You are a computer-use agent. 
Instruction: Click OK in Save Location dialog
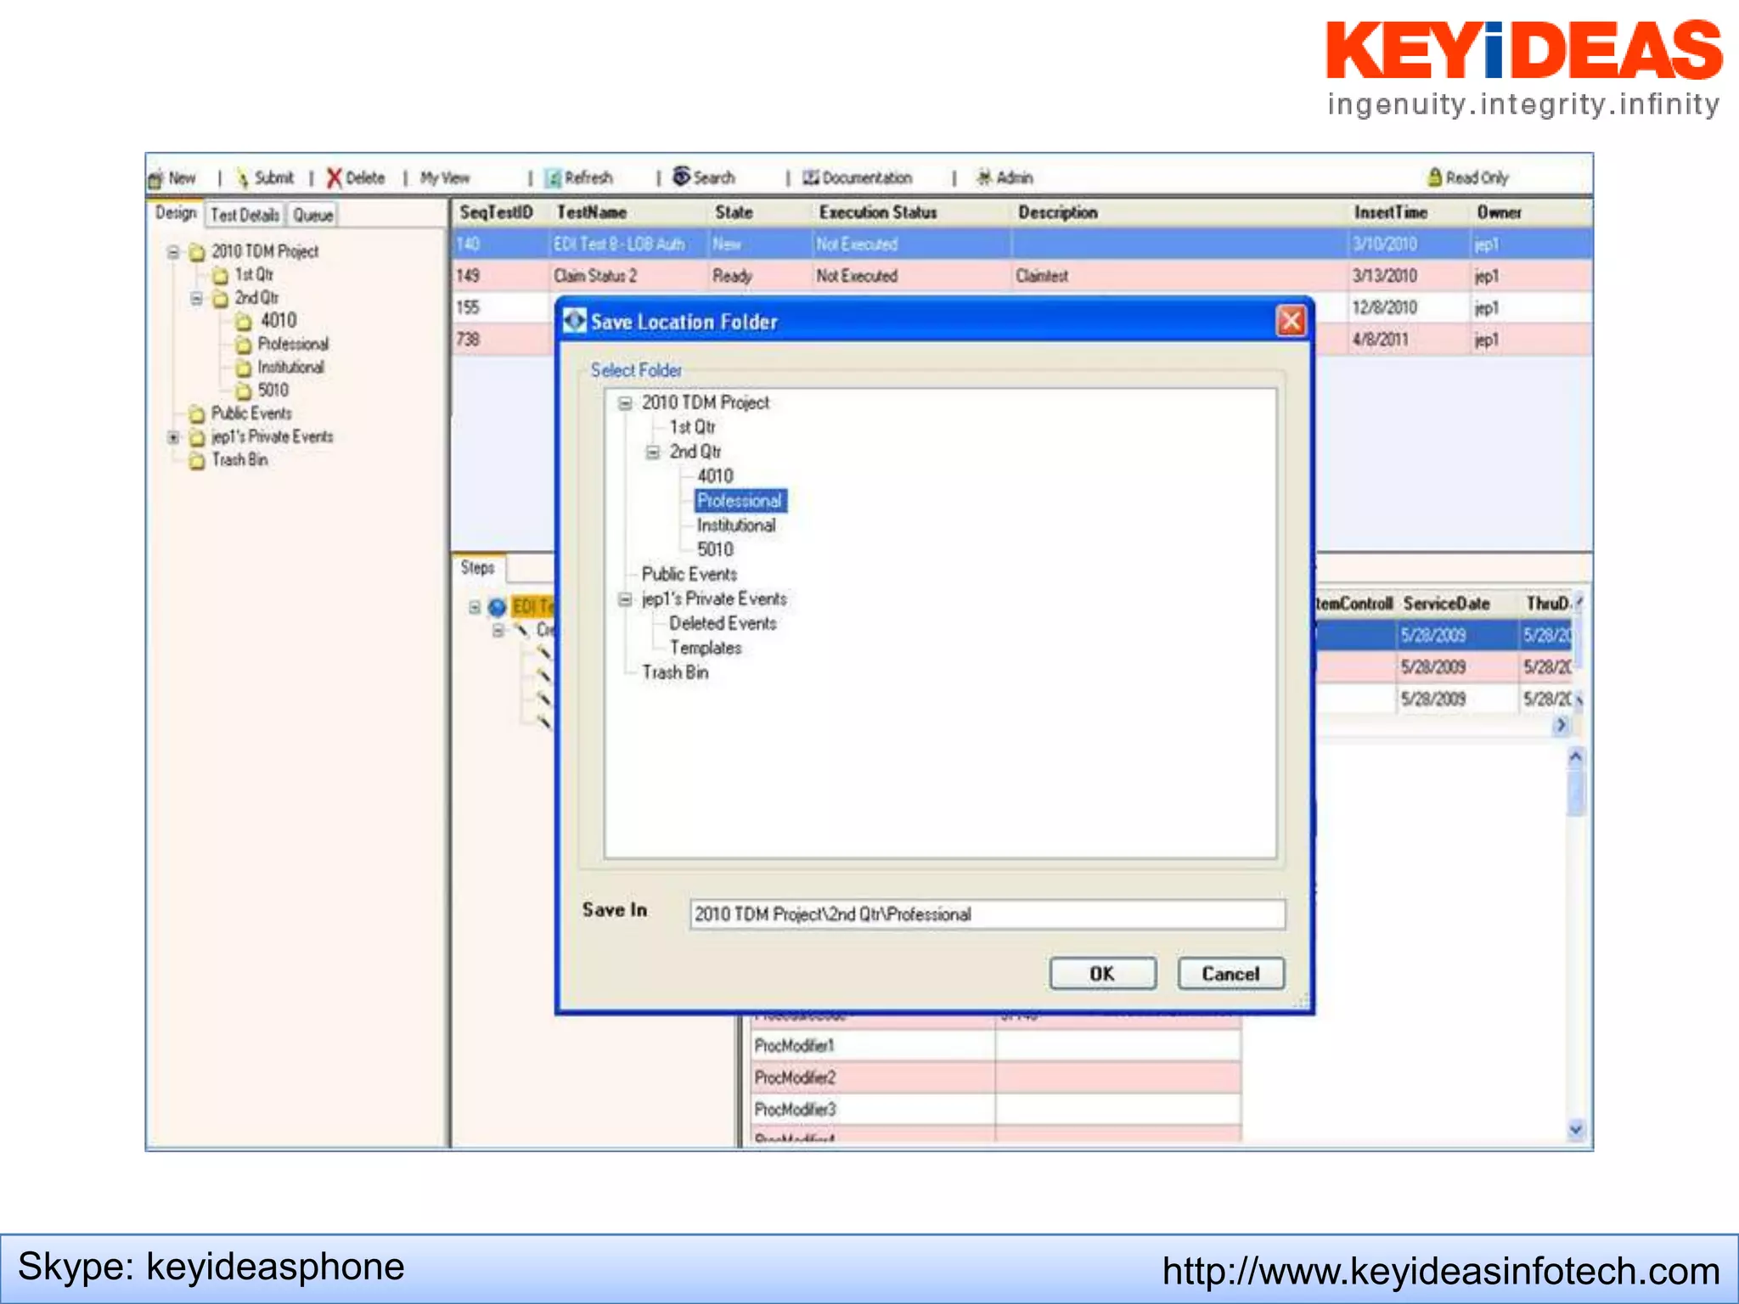point(1102,974)
